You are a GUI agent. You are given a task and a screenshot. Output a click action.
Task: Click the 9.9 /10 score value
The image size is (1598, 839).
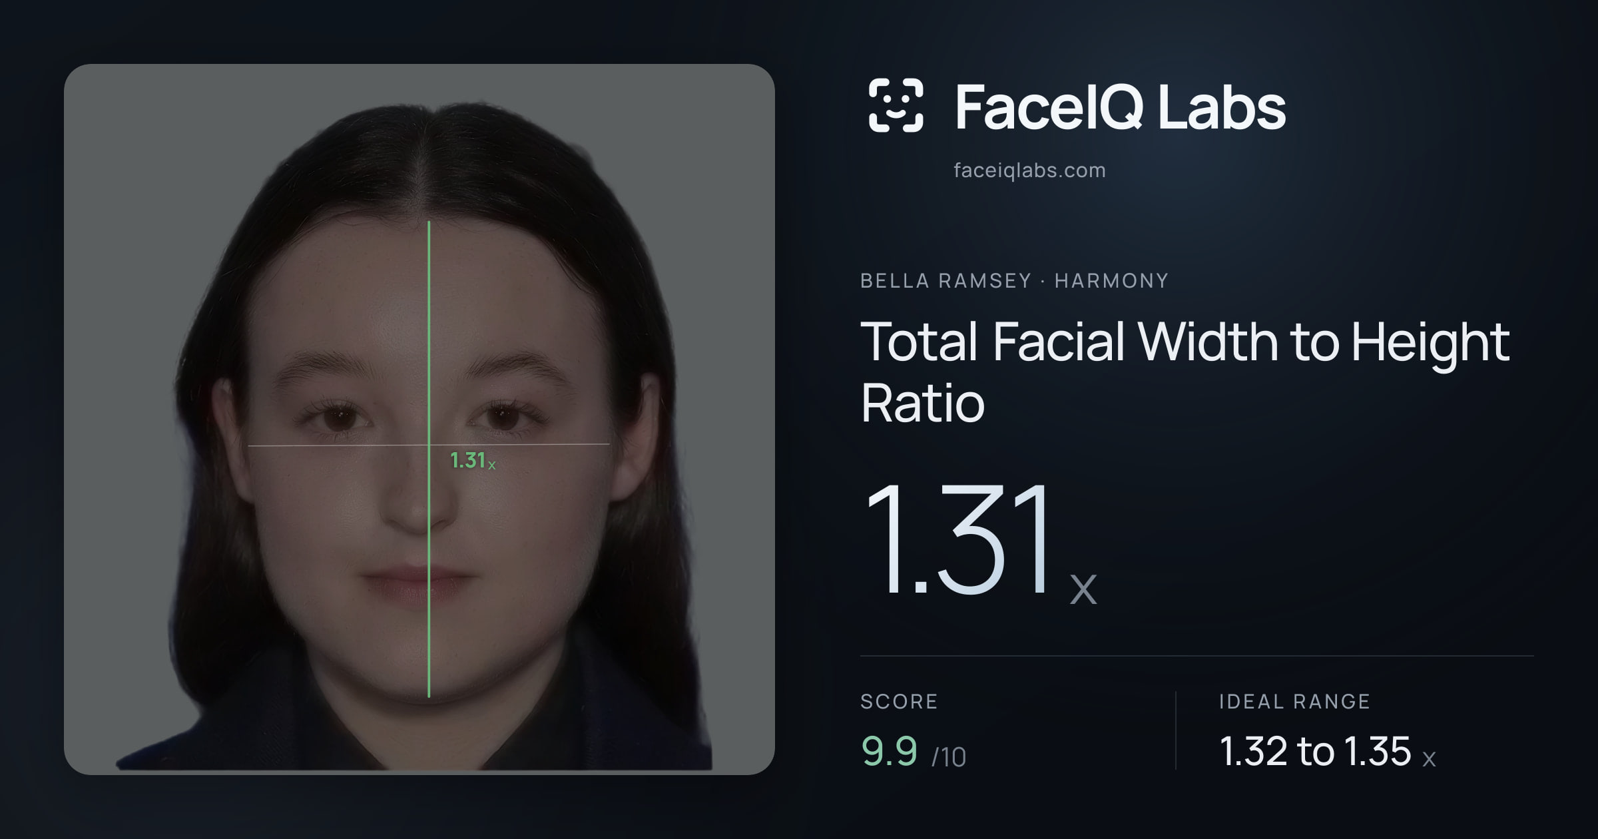[914, 752]
